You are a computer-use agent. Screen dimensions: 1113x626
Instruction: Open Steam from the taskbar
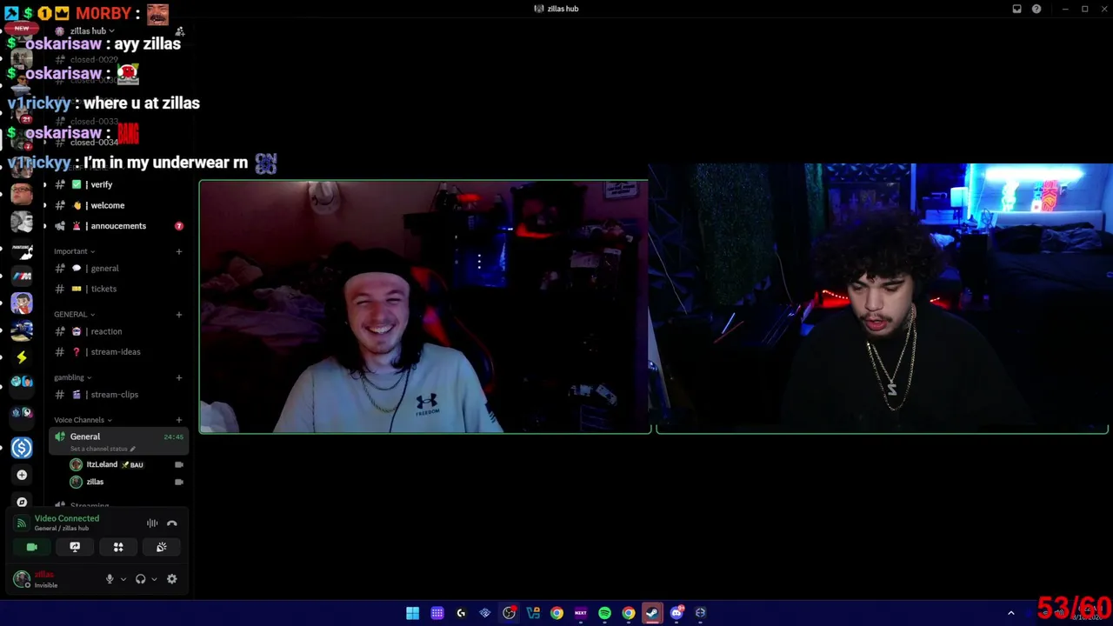click(652, 613)
